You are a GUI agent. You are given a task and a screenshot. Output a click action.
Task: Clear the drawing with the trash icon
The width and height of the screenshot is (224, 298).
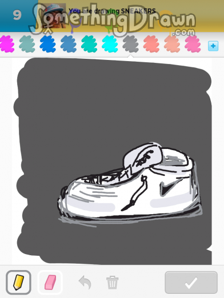point(112,283)
